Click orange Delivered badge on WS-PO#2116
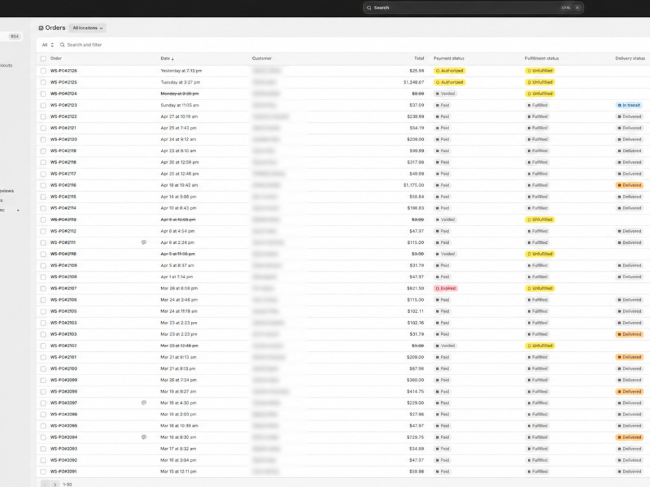 [629, 185]
